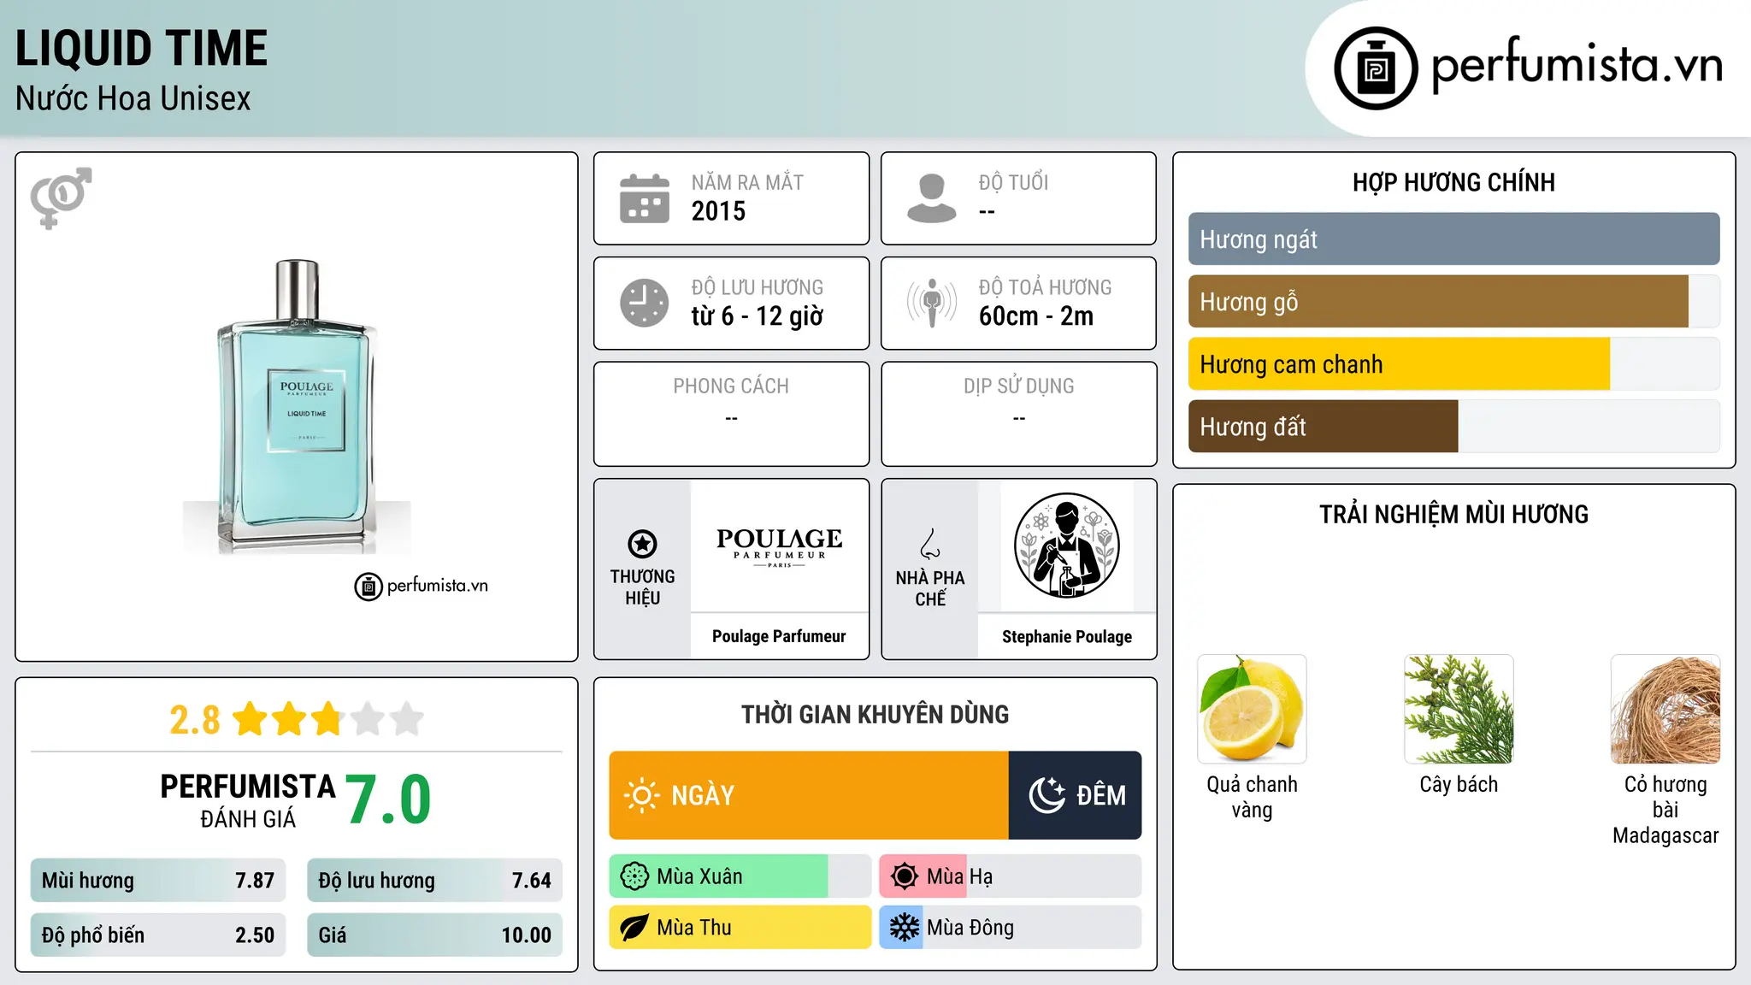Click the Mùa Đông season bar
The width and height of the screenshot is (1751, 985).
coord(1011,928)
